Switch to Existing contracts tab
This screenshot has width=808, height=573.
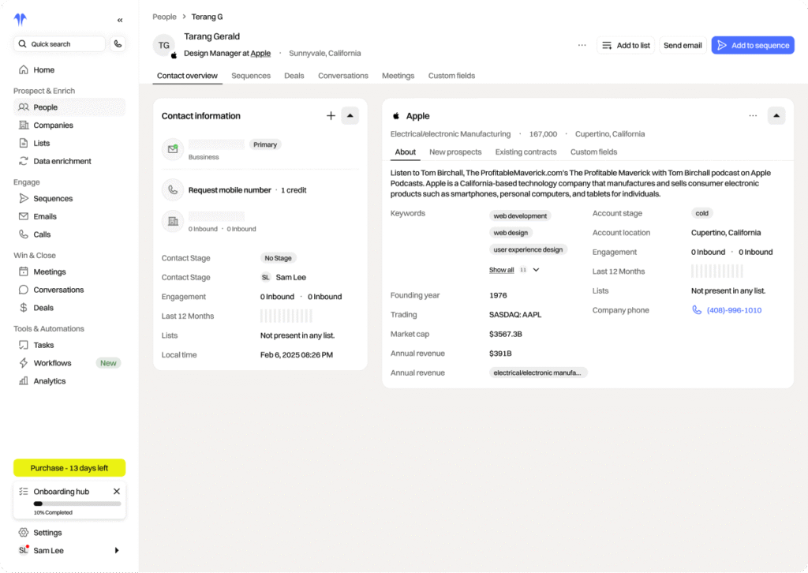pos(526,152)
